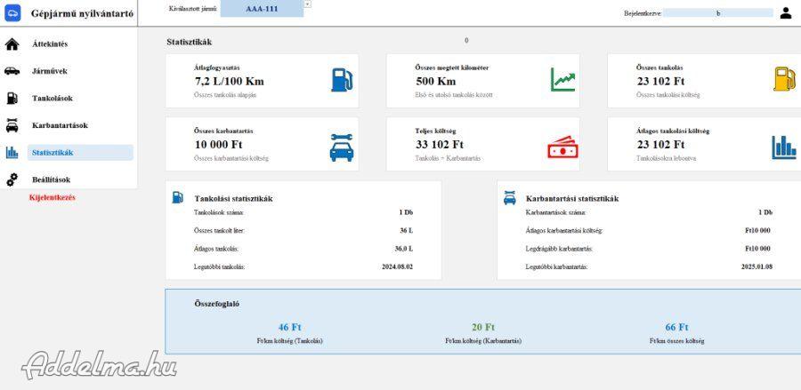Click the blue fuel pump icon in Átlagfogyasztás card
The height and width of the screenshot is (390, 801).
[x=340, y=79]
